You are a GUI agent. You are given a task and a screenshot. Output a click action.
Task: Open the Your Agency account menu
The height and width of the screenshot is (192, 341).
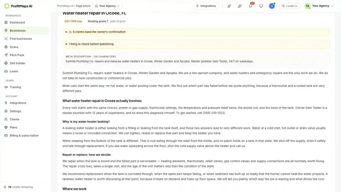point(319,6)
